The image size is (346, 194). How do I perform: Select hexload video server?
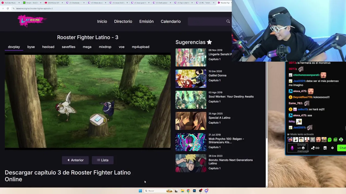(48, 47)
